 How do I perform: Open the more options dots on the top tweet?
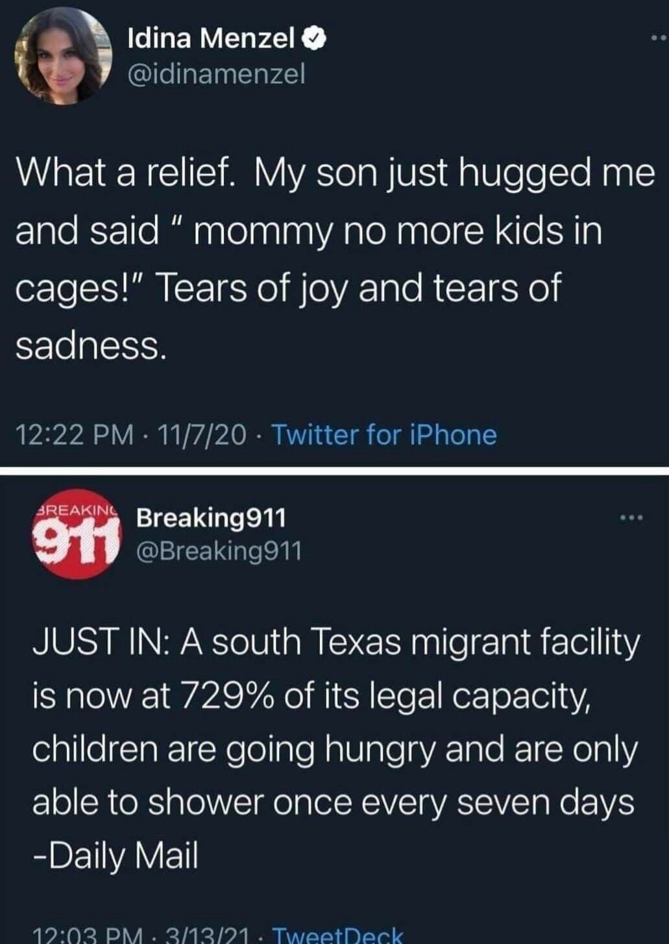click(659, 40)
